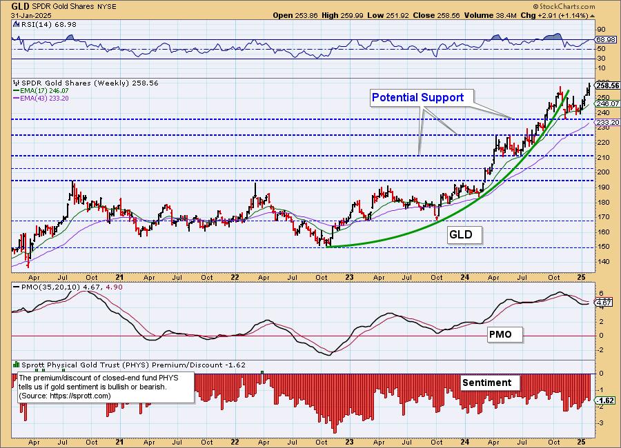This screenshot has width=621, height=448.
Task: Click the Sprott Physical Gold Trust panel title
Action: coord(133,365)
